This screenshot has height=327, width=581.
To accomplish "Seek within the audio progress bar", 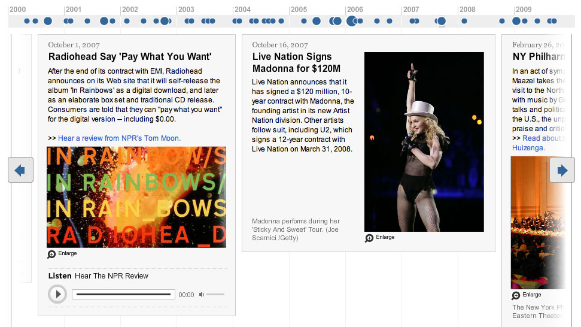I will (x=123, y=295).
